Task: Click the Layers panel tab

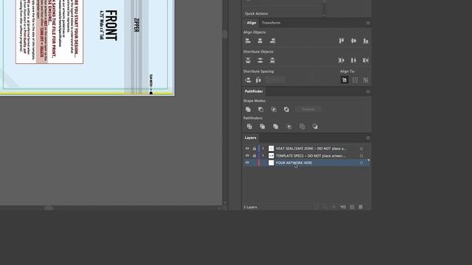Action: pyautogui.click(x=251, y=138)
